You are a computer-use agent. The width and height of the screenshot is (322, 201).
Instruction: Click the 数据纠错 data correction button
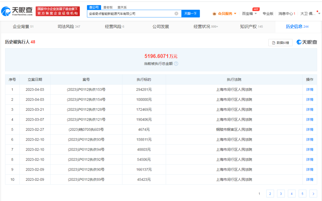pyautogui.click(x=280, y=43)
